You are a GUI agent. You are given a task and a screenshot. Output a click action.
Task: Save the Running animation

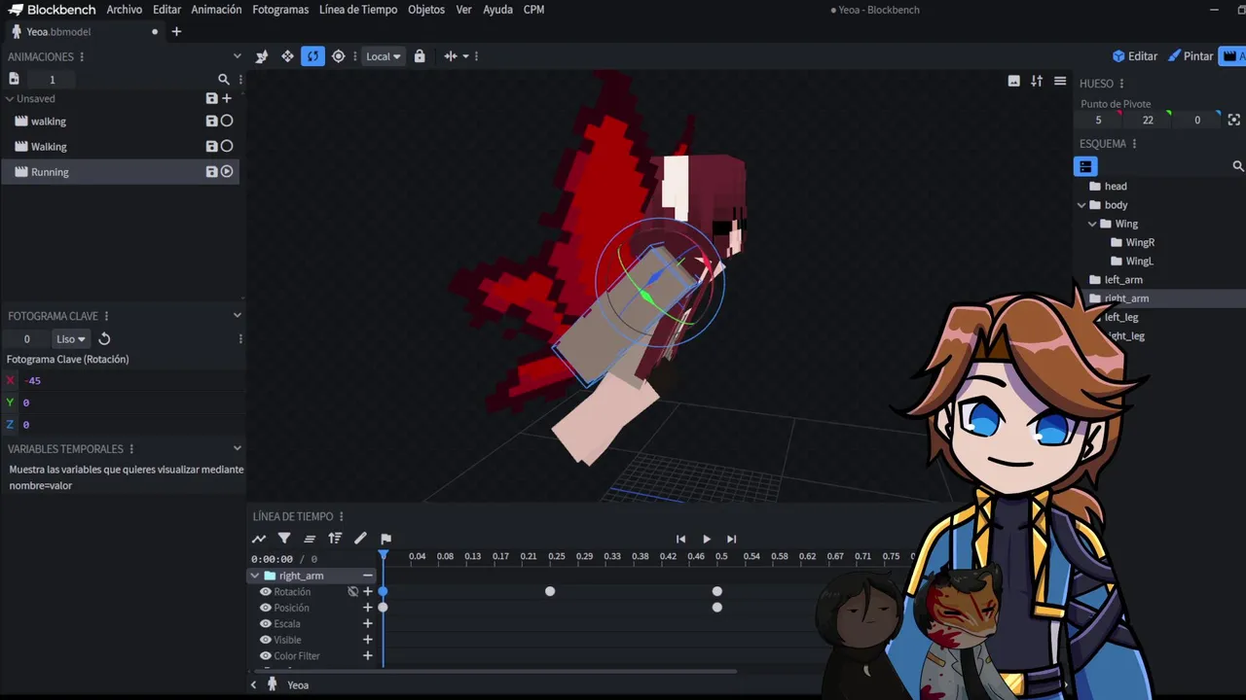tap(211, 171)
